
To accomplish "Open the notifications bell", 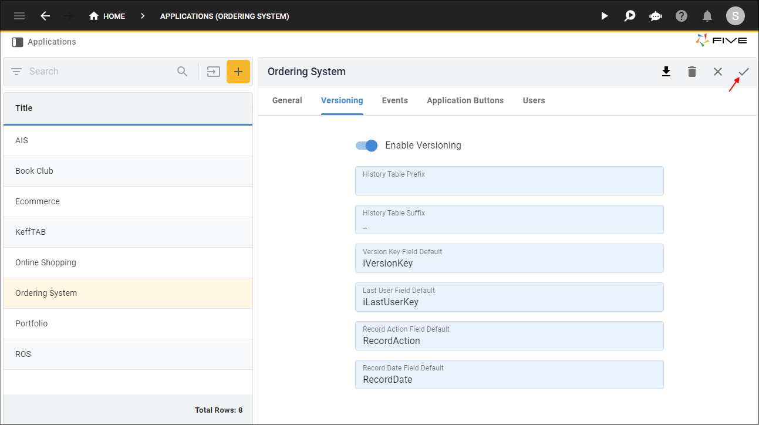I will (707, 16).
